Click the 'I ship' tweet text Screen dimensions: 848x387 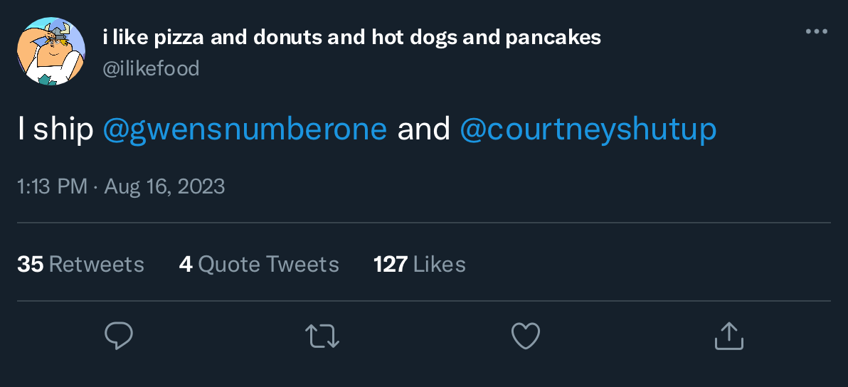click(x=55, y=129)
